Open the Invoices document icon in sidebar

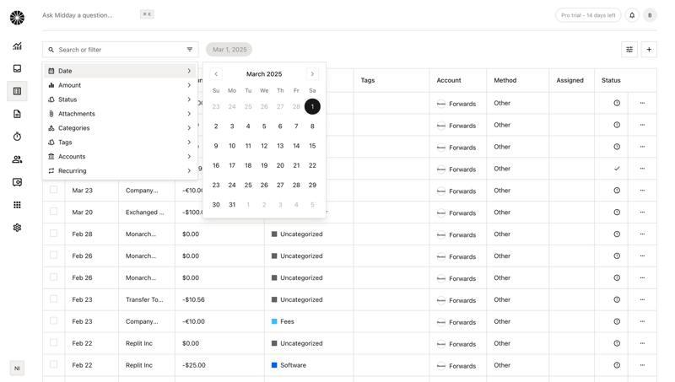(x=17, y=114)
